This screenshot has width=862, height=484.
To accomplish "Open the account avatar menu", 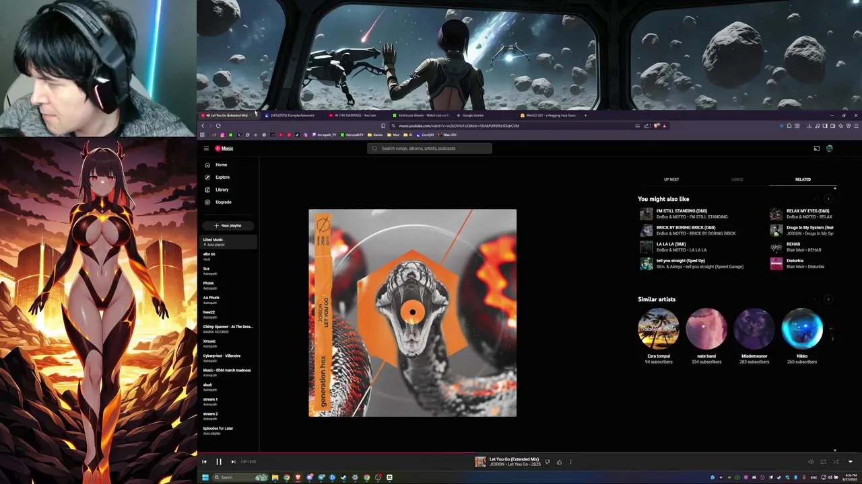I will point(830,149).
